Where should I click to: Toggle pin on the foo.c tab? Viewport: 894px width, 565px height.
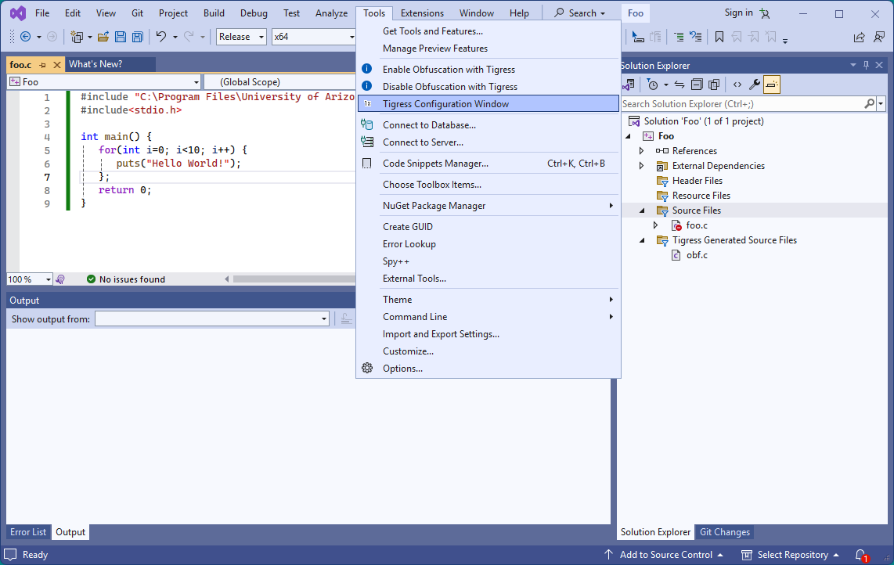[x=42, y=65]
